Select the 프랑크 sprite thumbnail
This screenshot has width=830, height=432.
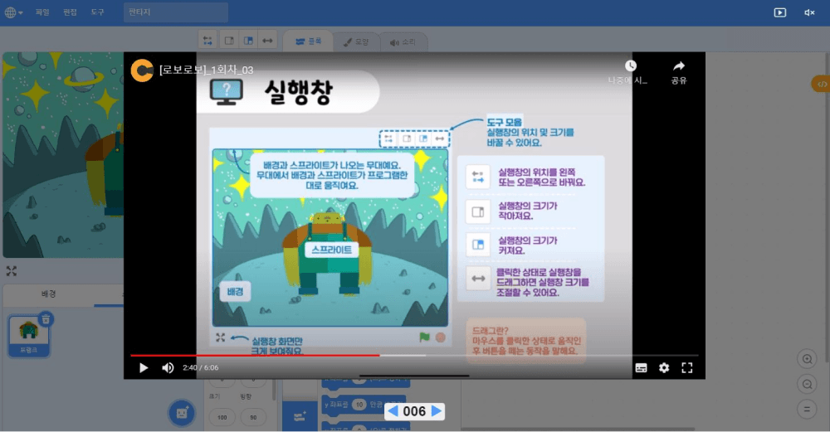click(28, 335)
